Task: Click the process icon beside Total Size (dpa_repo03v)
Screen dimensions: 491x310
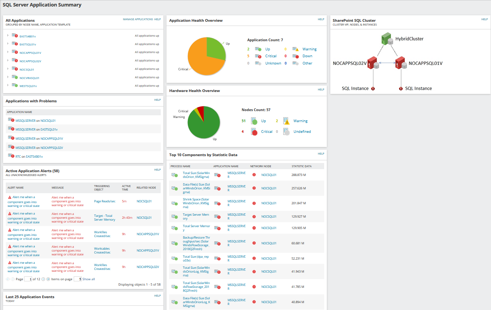Action: (175, 258)
